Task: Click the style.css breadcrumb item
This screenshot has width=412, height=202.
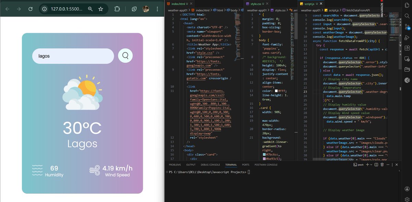Action: click(280, 11)
